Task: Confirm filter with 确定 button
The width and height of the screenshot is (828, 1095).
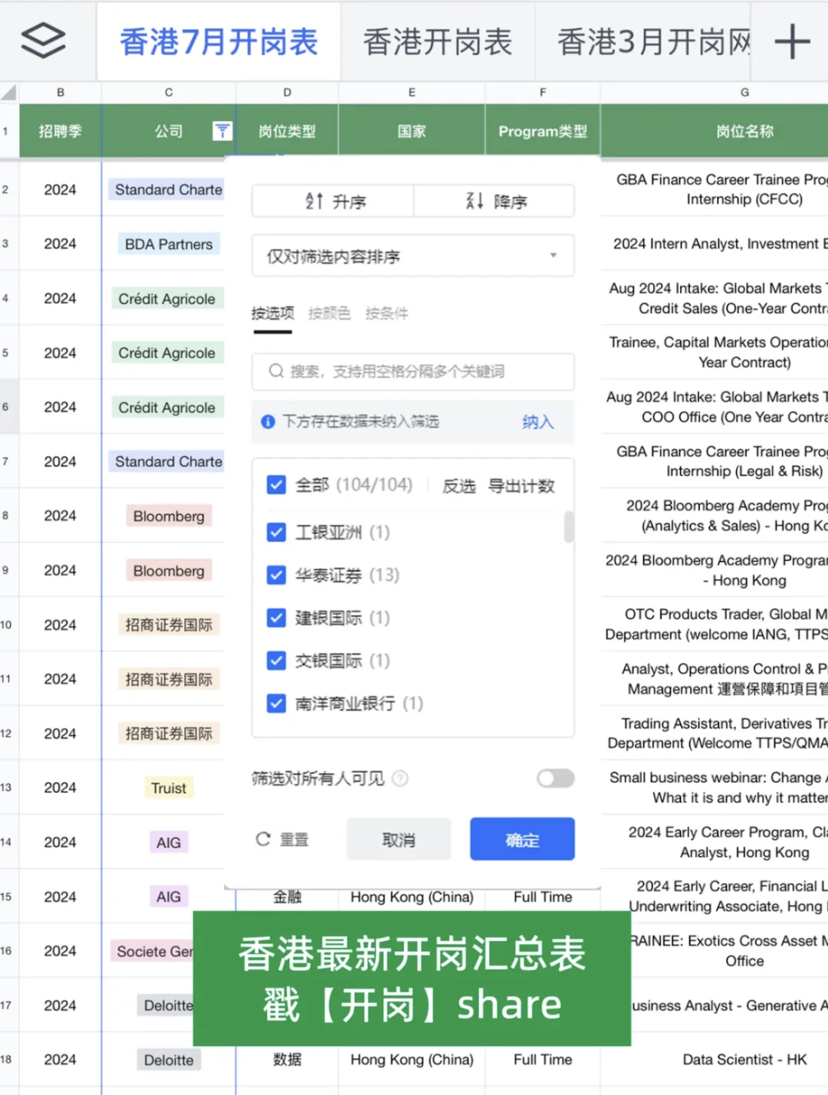Action: point(522,840)
